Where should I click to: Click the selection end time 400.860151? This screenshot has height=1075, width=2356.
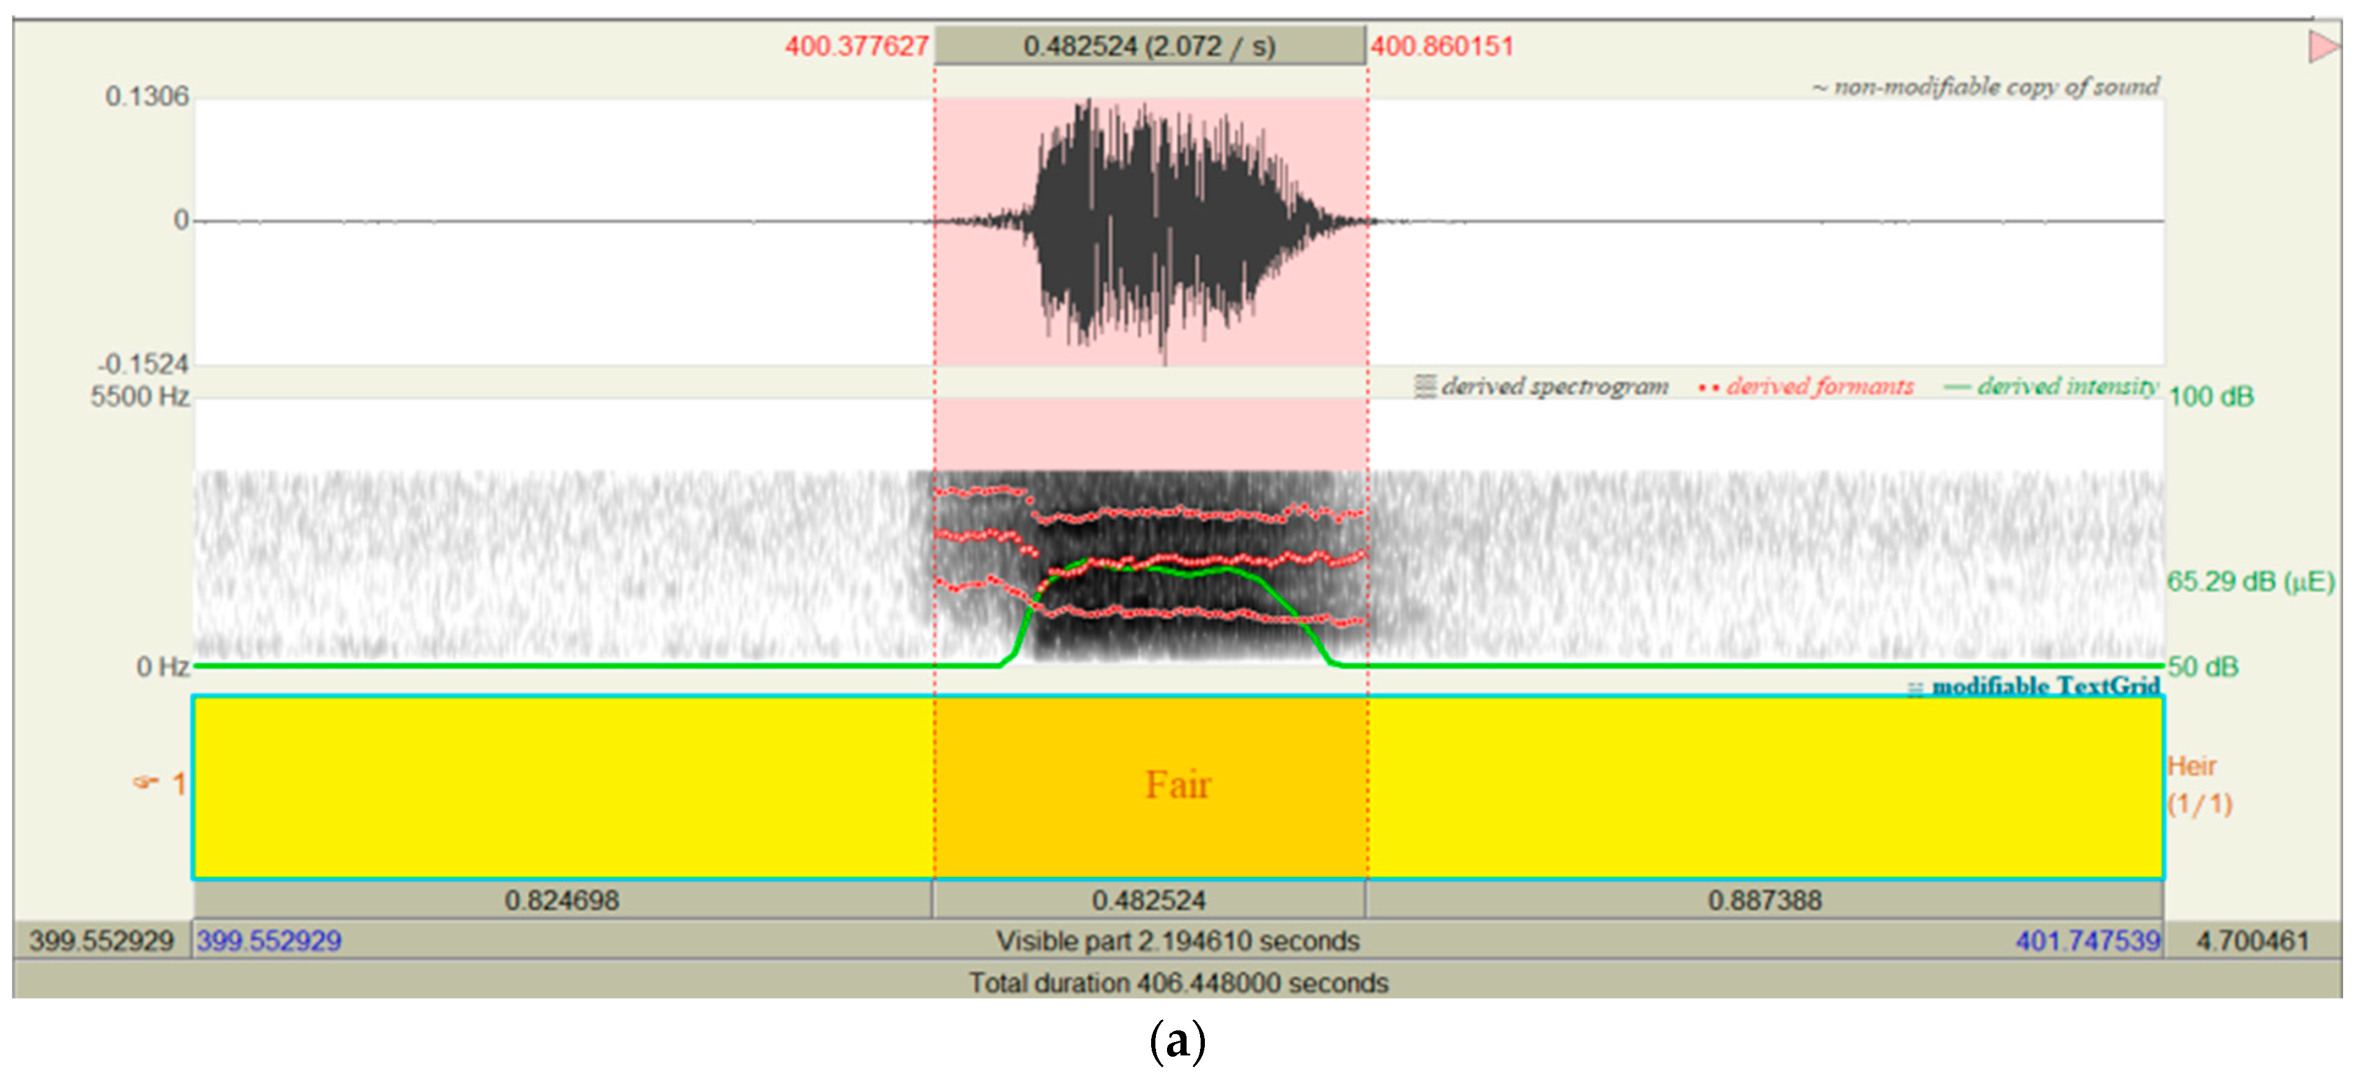point(1441,46)
